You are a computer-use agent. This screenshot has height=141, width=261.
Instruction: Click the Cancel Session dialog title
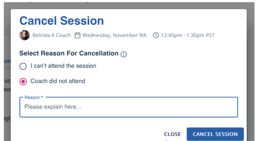[62, 21]
